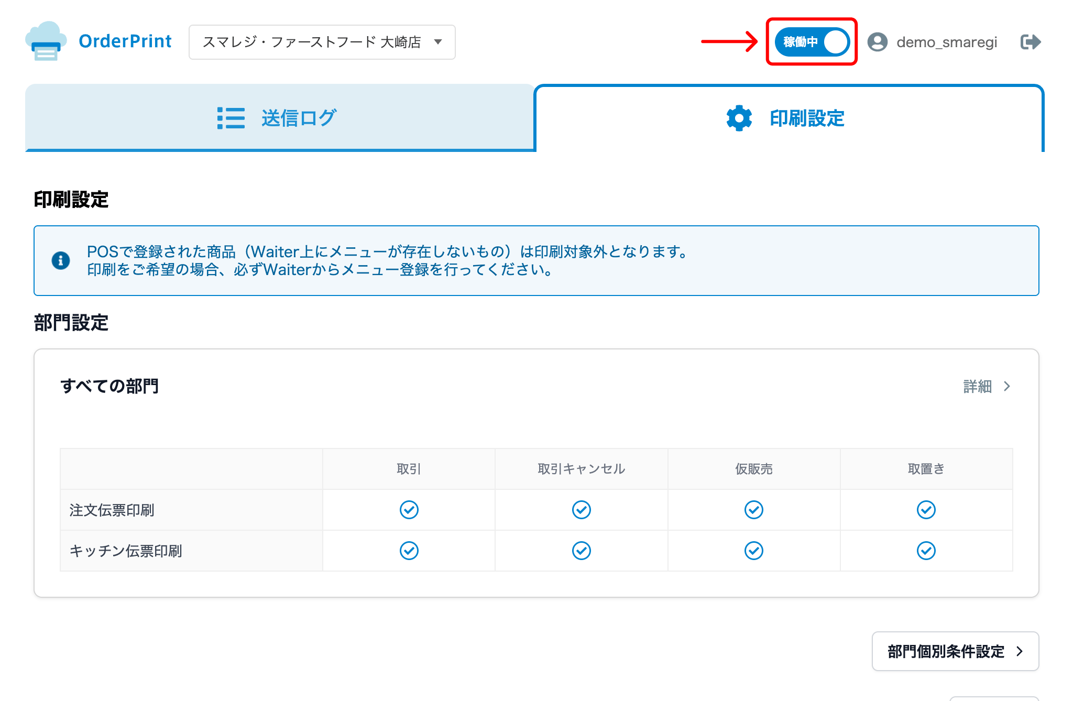Click the user avatar icon
Image resolution: width=1073 pixels, height=701 pixels.
[877, 42]
